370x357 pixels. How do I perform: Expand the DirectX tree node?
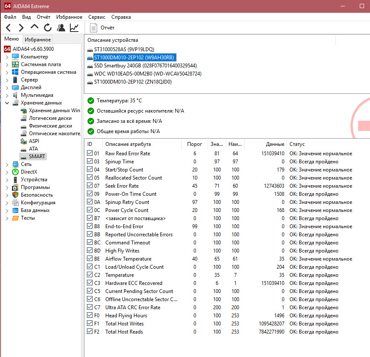point(7,172)
